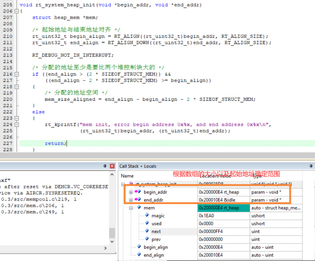Select the begin_align row
315x261 pixels.
pyautogui.click(x=210, y=247)
